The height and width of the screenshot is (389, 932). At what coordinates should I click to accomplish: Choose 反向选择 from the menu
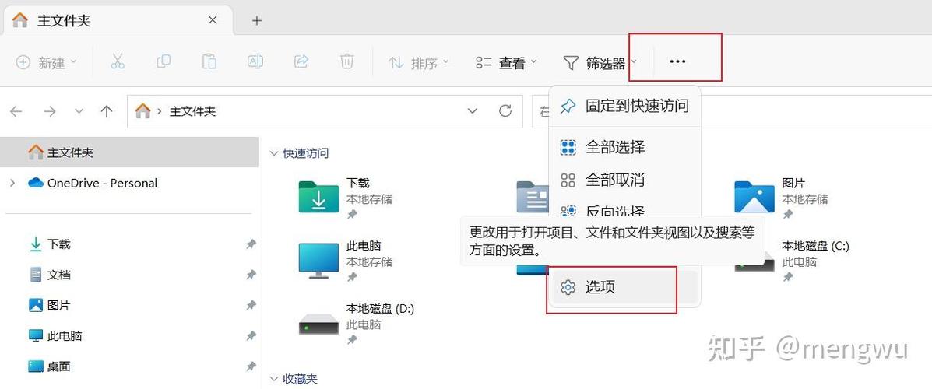(624, 211)
